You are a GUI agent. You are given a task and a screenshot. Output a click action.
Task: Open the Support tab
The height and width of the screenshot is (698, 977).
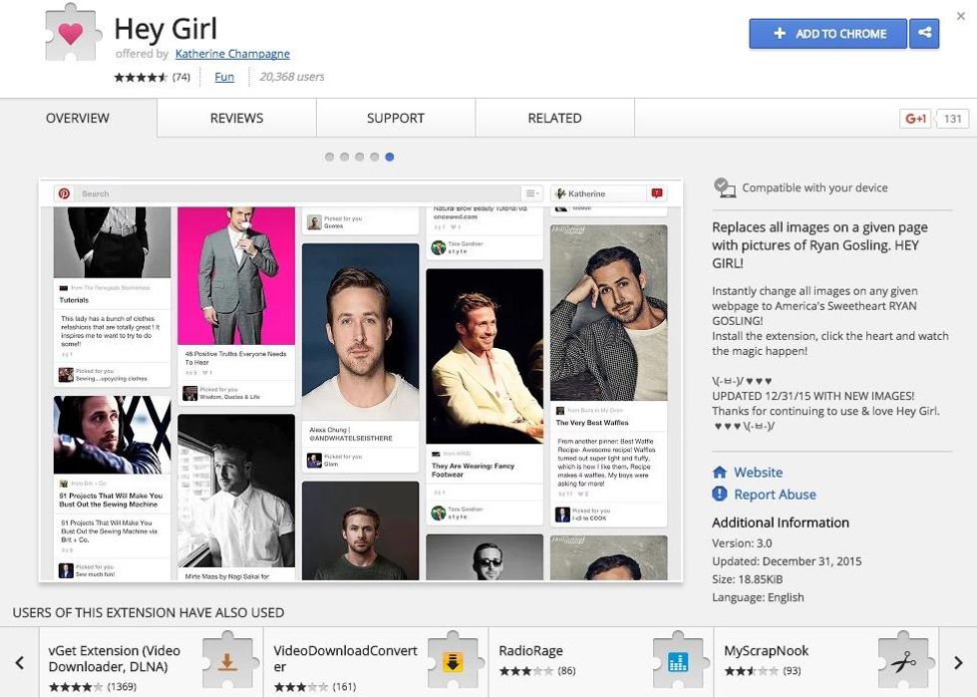(x=396, y=119)
